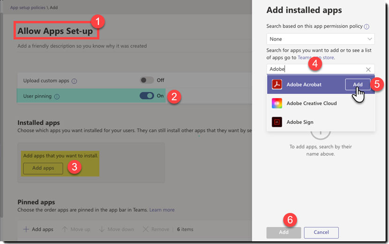
Task: Click the 6 items count text
Action: point(185,229)
